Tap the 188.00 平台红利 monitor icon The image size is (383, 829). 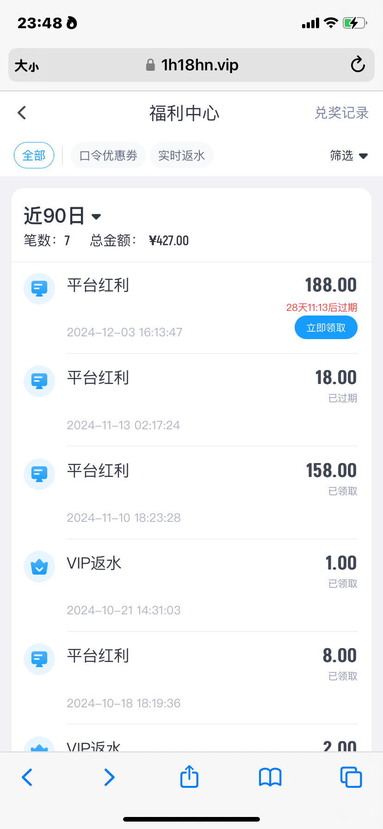pyautogui.click(x=39, y=289)
